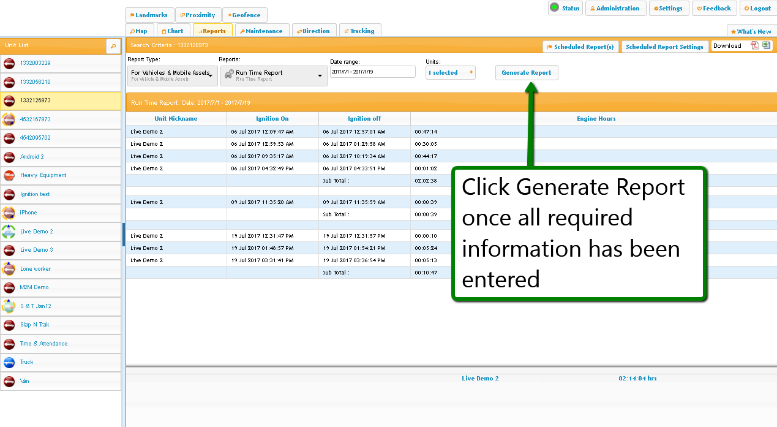Switch to the Map tab
This screenshot has width=777, height=427.
[x=140, y=31]
